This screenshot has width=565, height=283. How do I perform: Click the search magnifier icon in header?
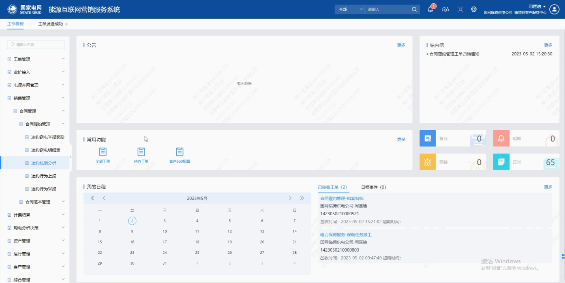(x=414, y=10)
